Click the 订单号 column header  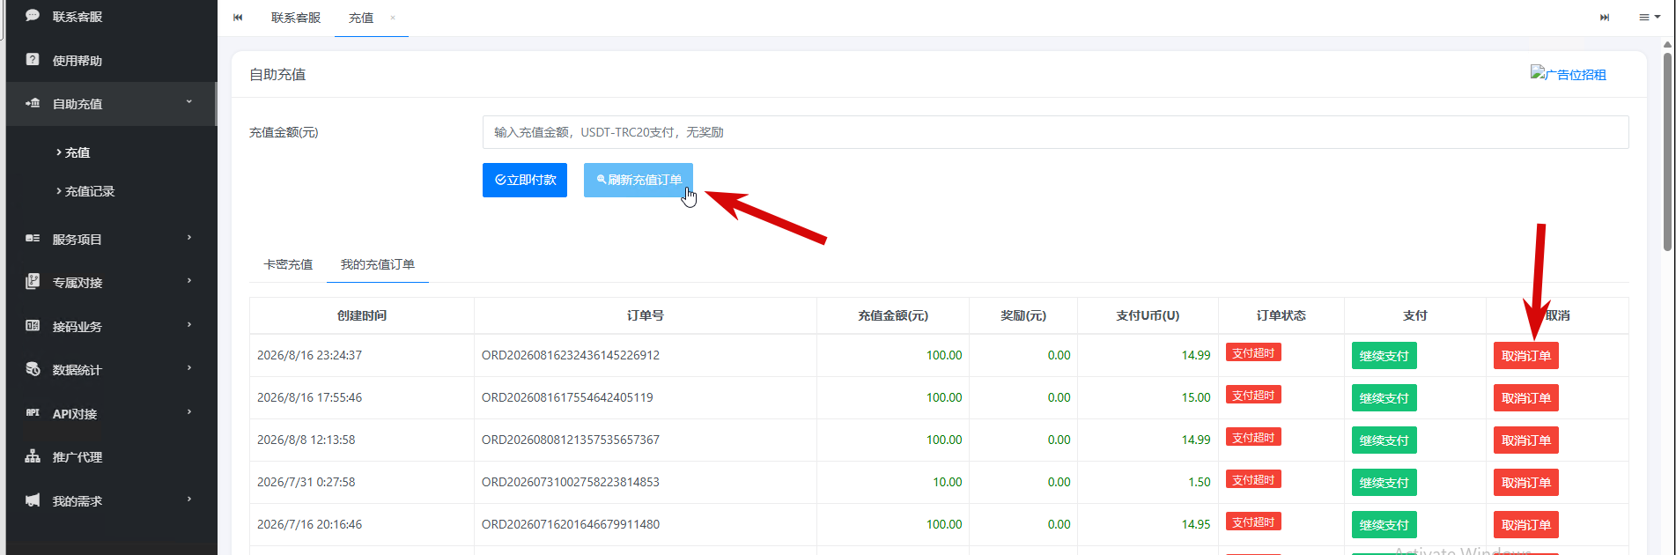[646, 315]
